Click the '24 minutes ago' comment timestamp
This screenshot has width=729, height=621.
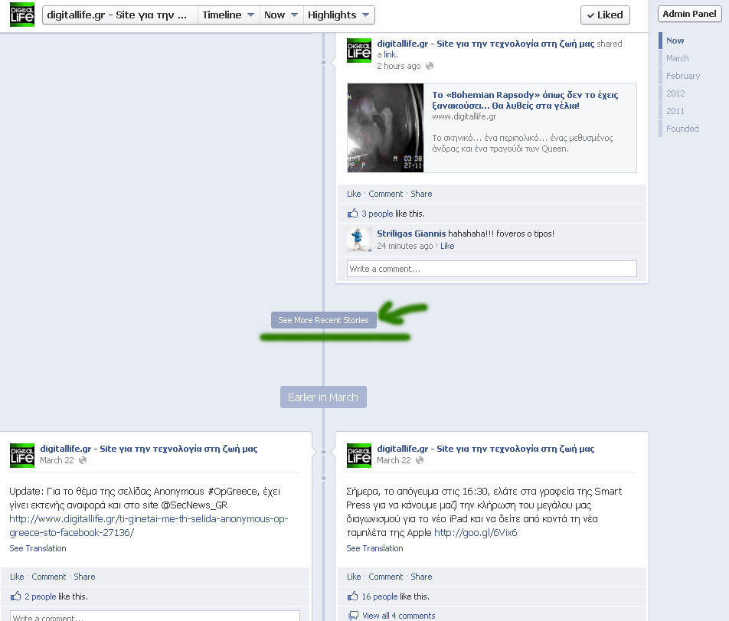coord(404,246)
